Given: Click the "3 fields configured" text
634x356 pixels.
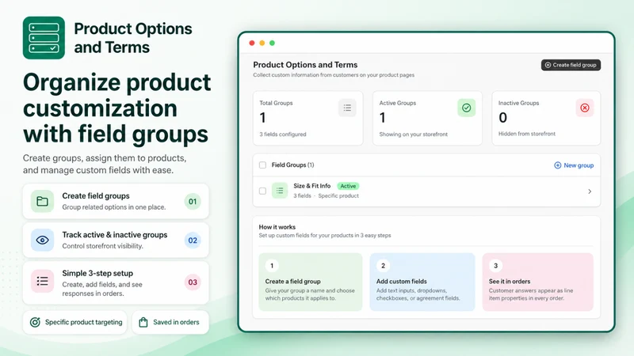Looking at the screenshot, I should 283,134.
